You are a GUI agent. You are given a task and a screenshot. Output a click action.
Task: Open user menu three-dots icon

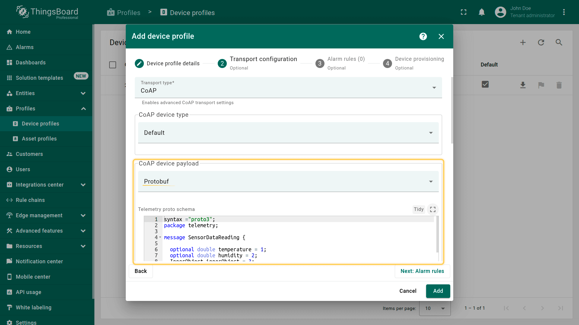pos(564,12)
